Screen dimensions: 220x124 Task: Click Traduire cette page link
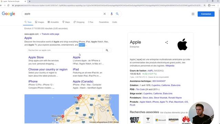coord(51,34)
